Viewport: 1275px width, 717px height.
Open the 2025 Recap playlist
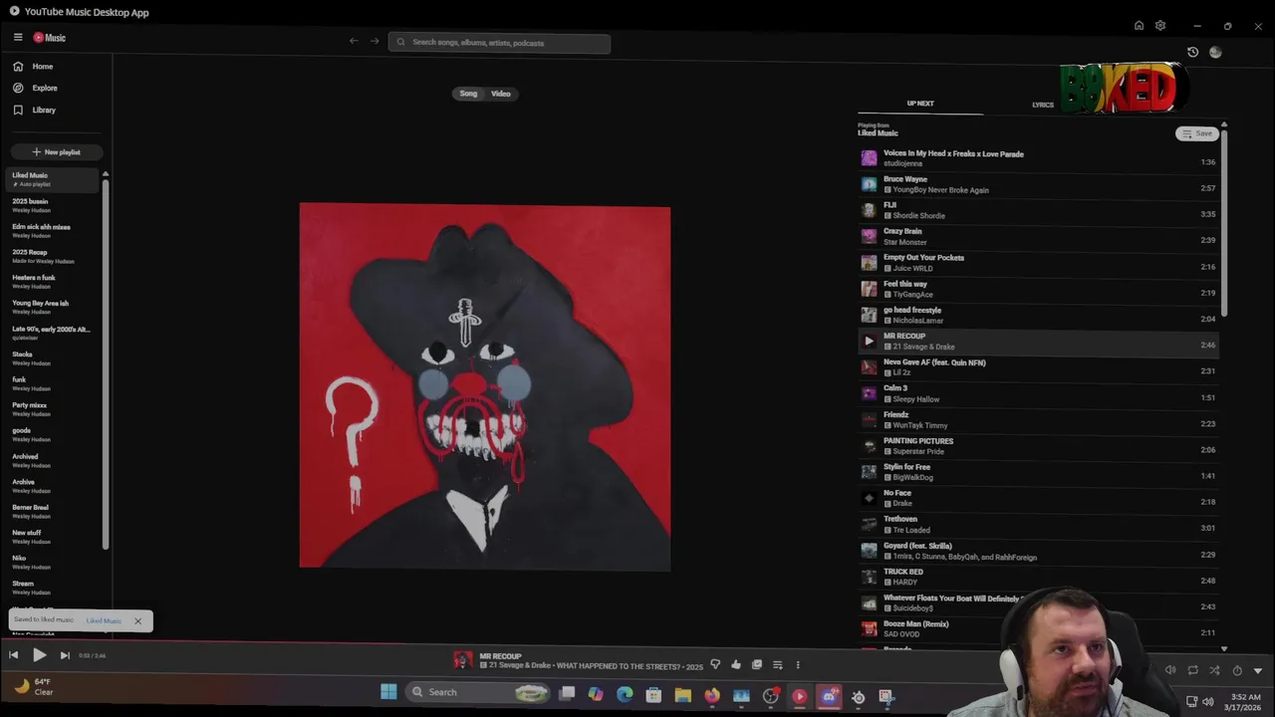tap(54, 256)
